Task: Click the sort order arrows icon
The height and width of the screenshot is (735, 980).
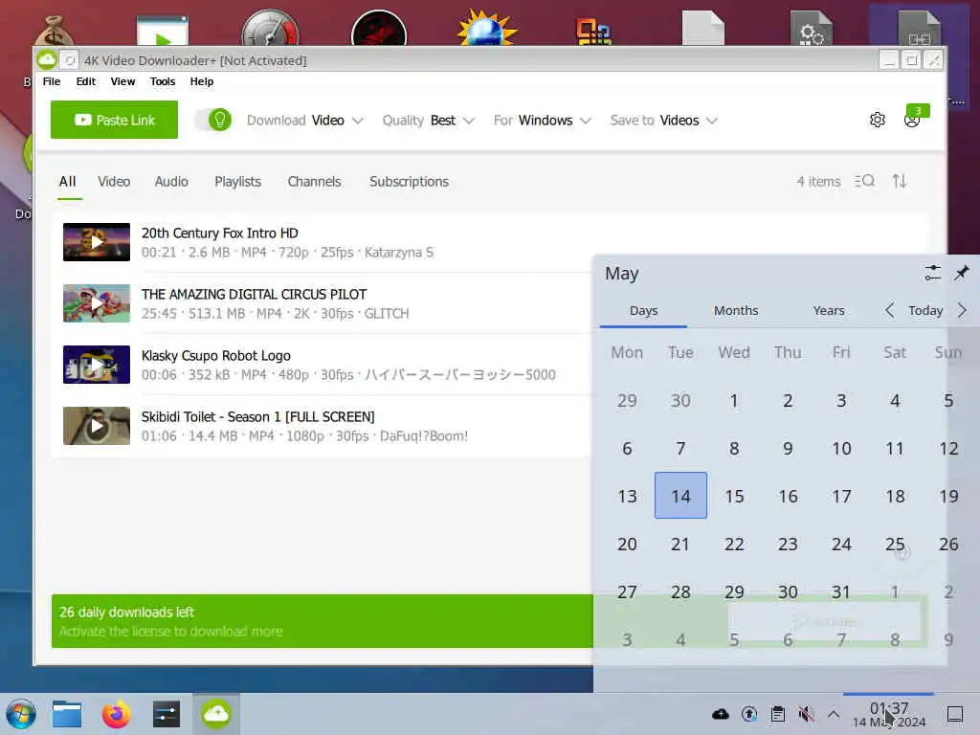Action: pos(900,181)
